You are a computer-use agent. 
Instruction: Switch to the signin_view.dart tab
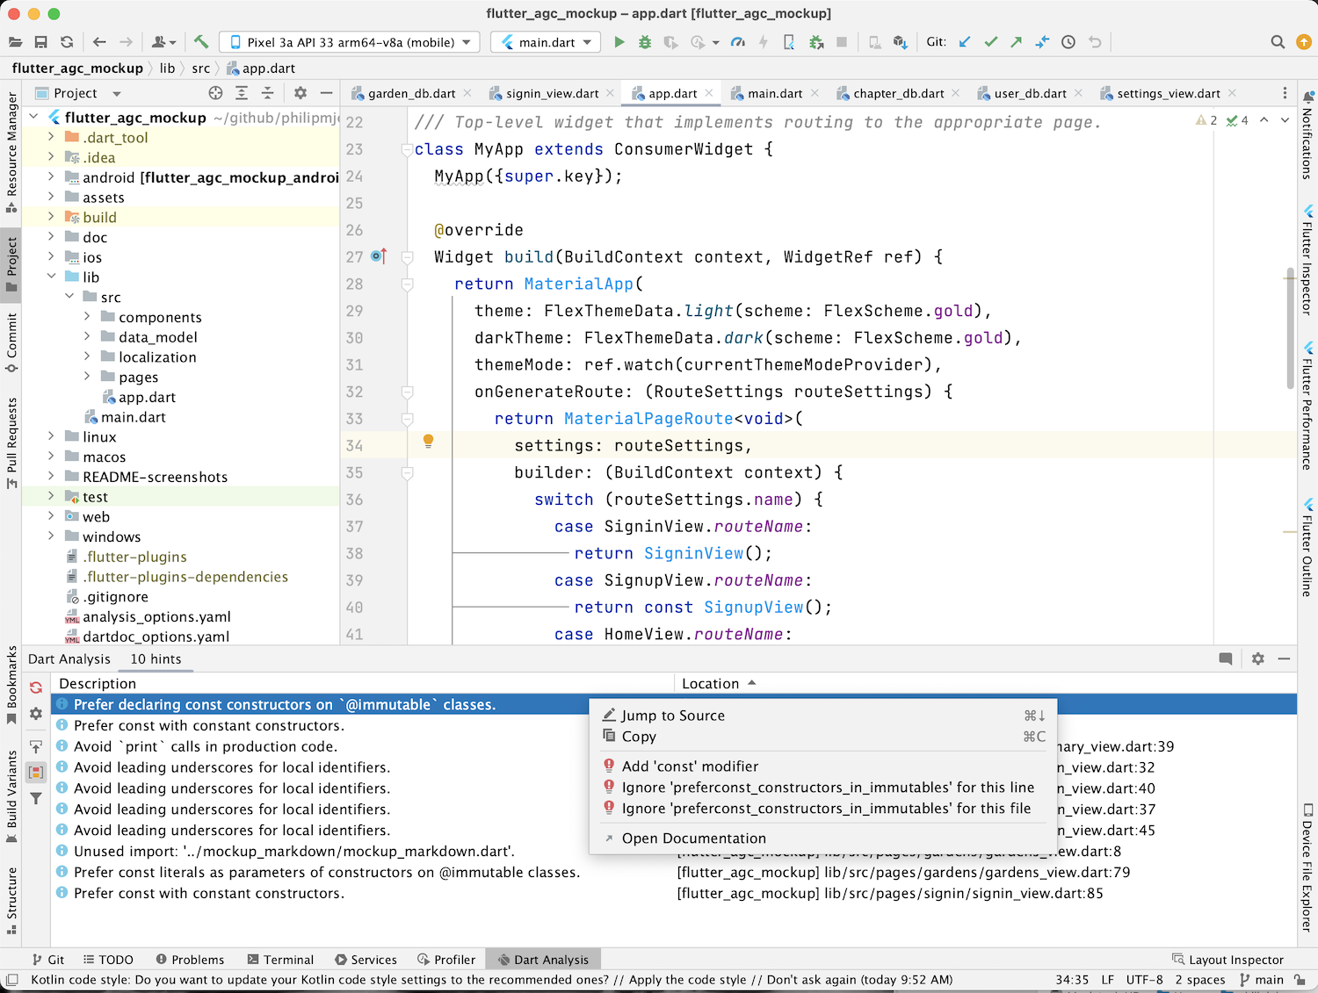click(552, 93)
